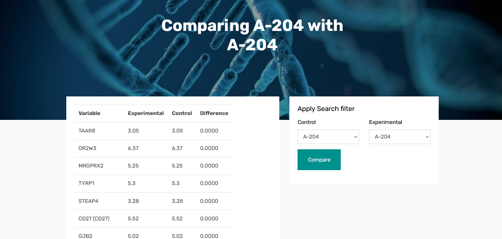Open the Control cell line dropdown
The width and height of the screenshot is (502, 239).
pyautogui.click(x=328, y=137)
